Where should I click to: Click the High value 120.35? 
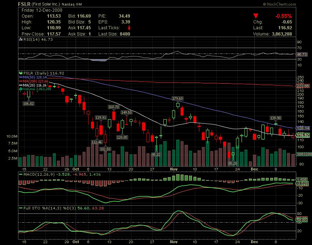point(54,22)
